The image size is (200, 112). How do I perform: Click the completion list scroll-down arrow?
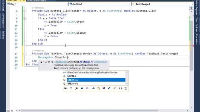coord(127,84)
